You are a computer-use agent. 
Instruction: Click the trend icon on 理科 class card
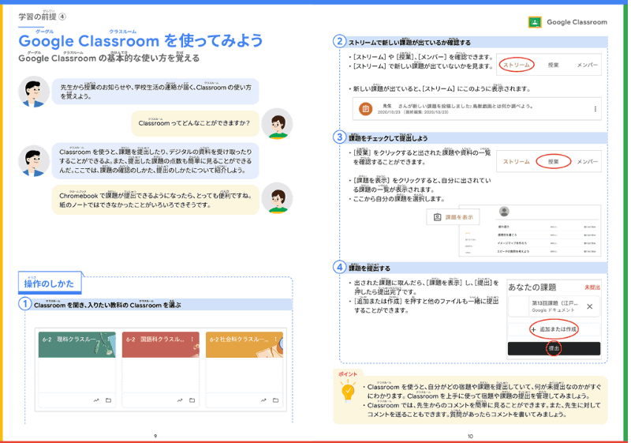(96, 400)
